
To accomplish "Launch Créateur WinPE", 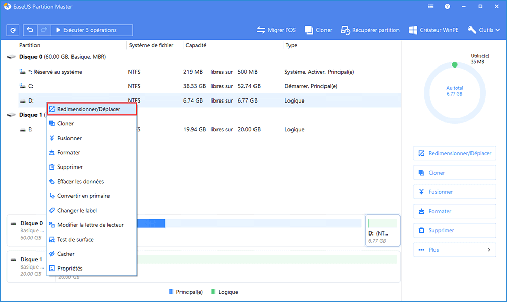I will click(433, 30).
